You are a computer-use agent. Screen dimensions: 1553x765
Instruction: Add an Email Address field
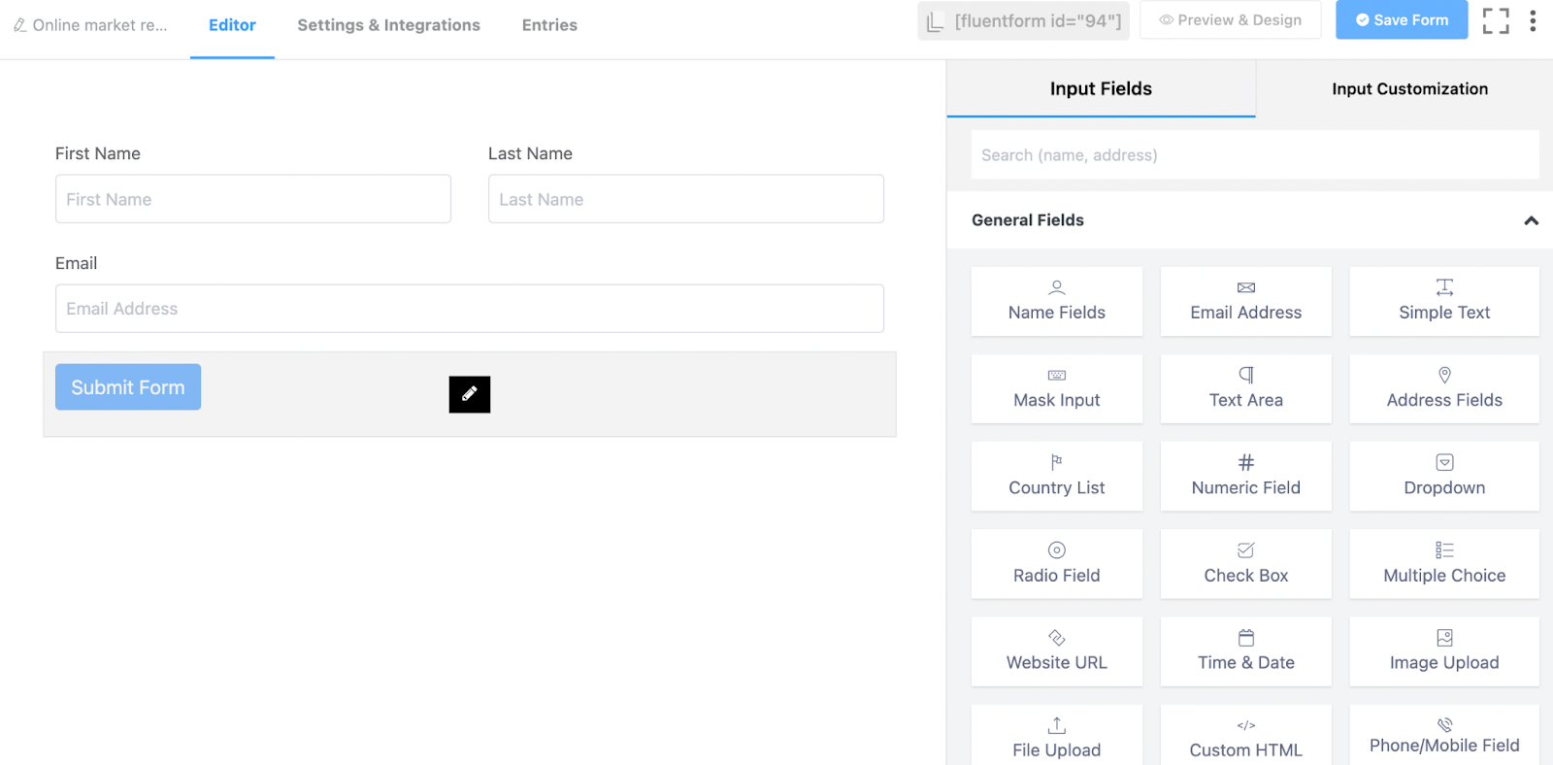[x=1245, y=302]
